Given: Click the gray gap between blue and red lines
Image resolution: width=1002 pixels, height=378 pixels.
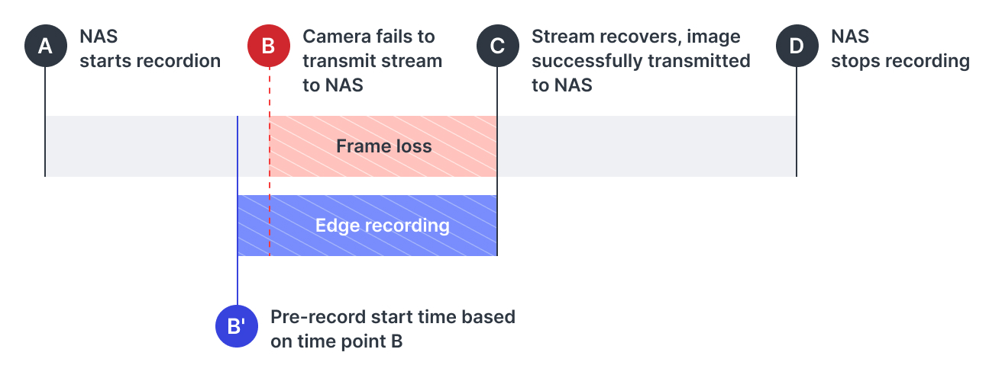Looking at the screenshot, I should 254,146.
